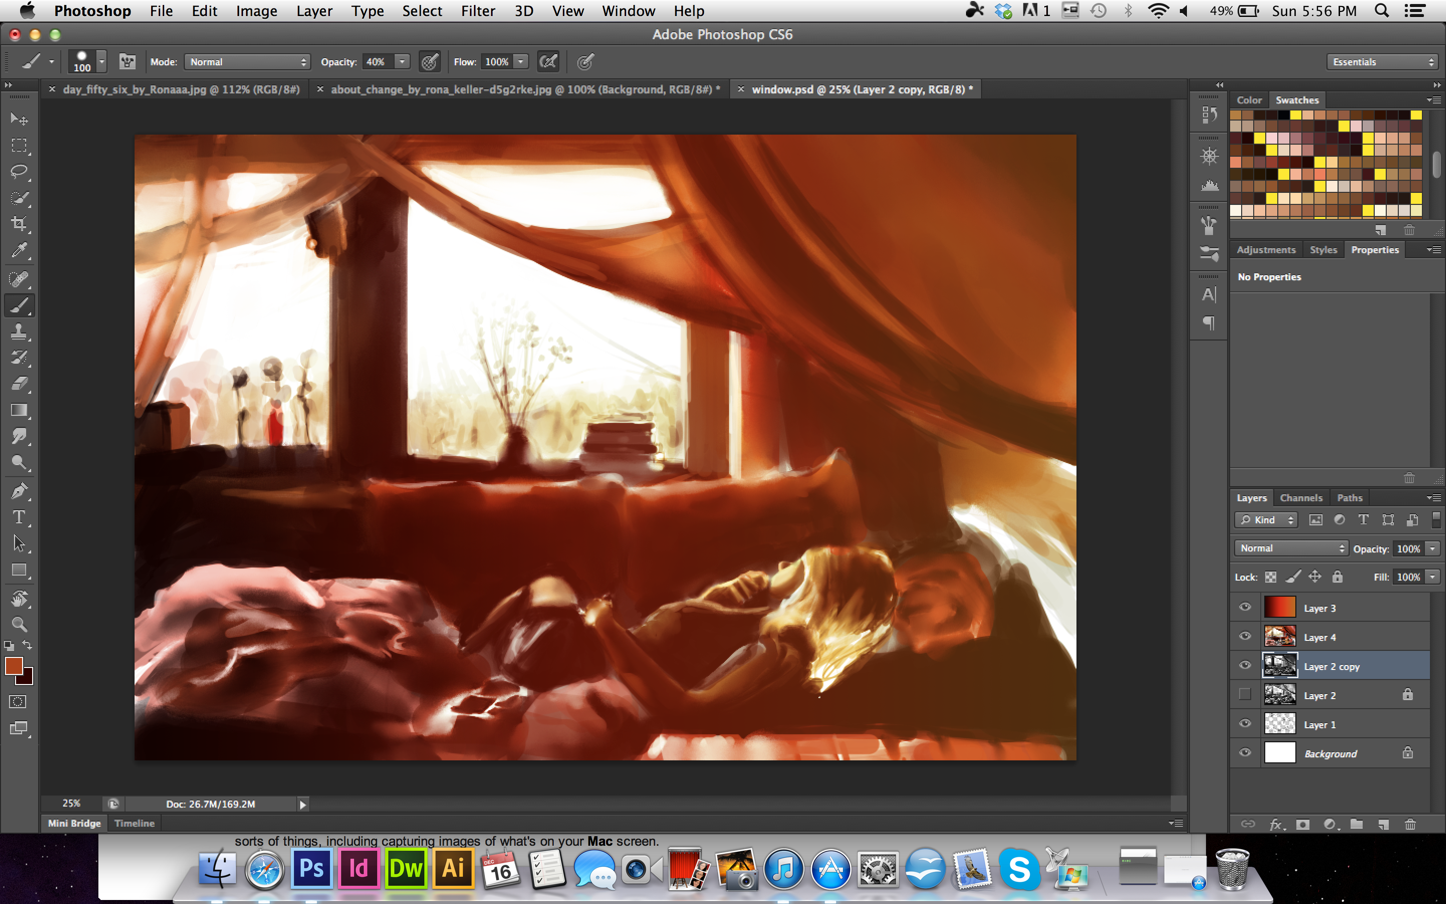1446x904 pixels.
Task: Hide the Background layer visibility
Action: click(x=1245, y=753)
